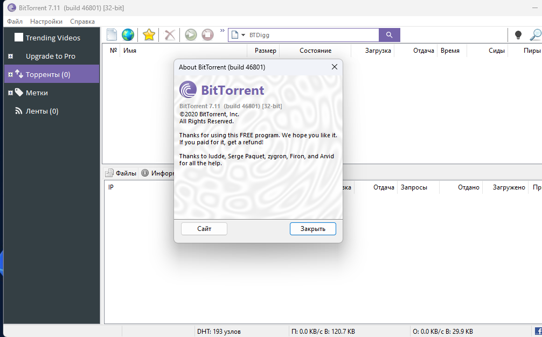Expand the Метки tree node
The image size is (542, 337).
(10, 93)
